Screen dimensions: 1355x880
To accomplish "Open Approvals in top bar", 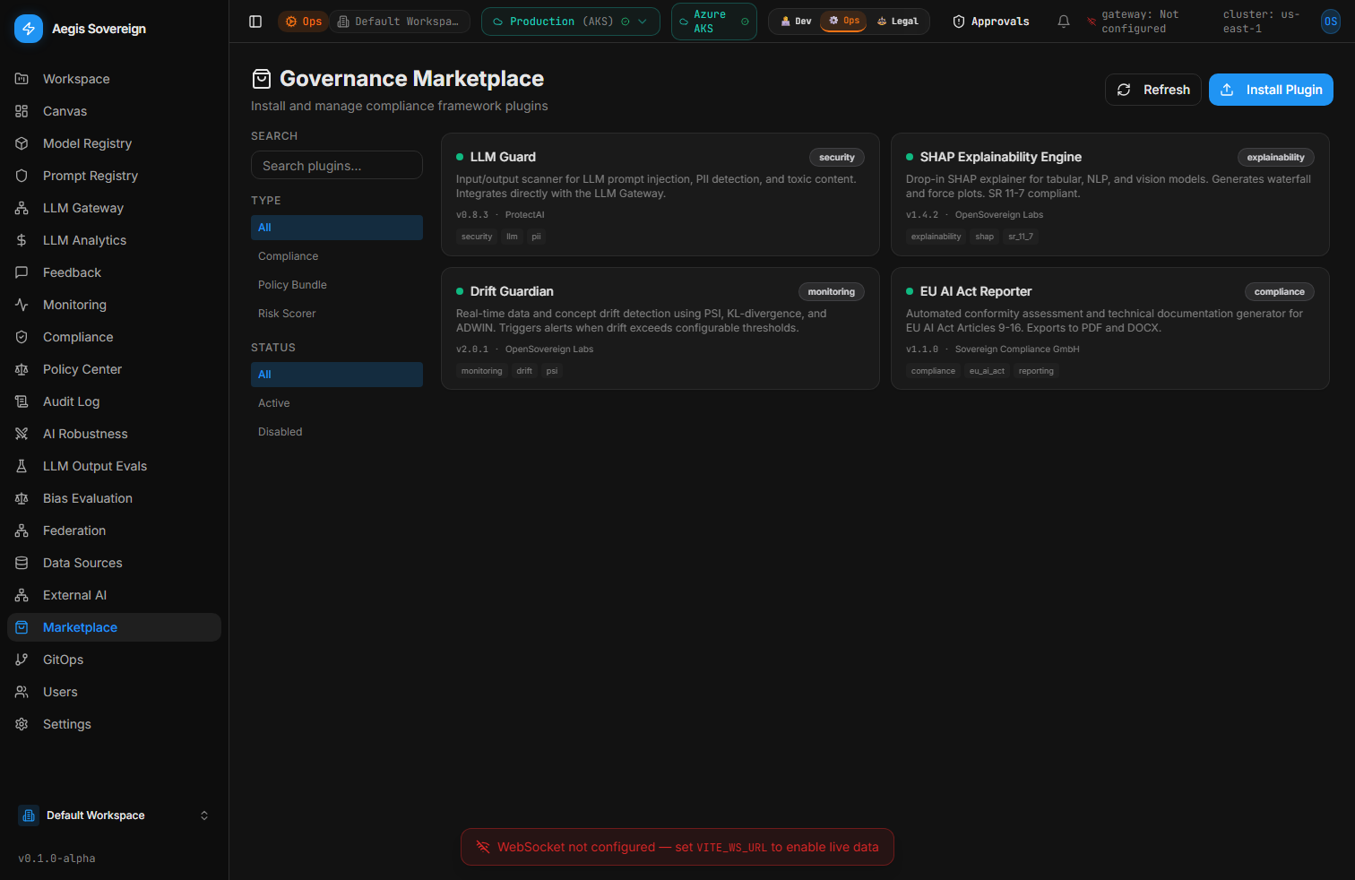I will tap(991, 22).
